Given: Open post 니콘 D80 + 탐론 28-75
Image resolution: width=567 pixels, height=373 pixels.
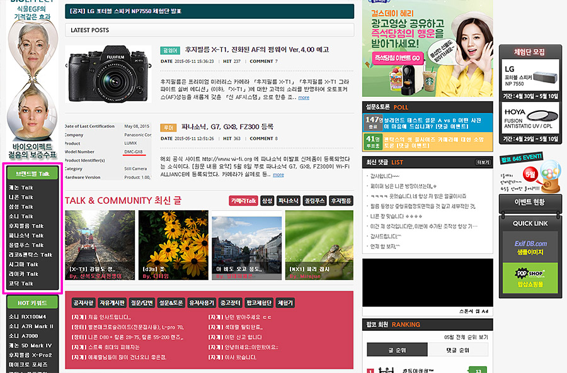Looking at the screenshot, I should point(128,337).
